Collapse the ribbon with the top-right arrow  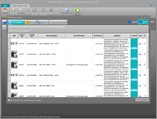154,6
